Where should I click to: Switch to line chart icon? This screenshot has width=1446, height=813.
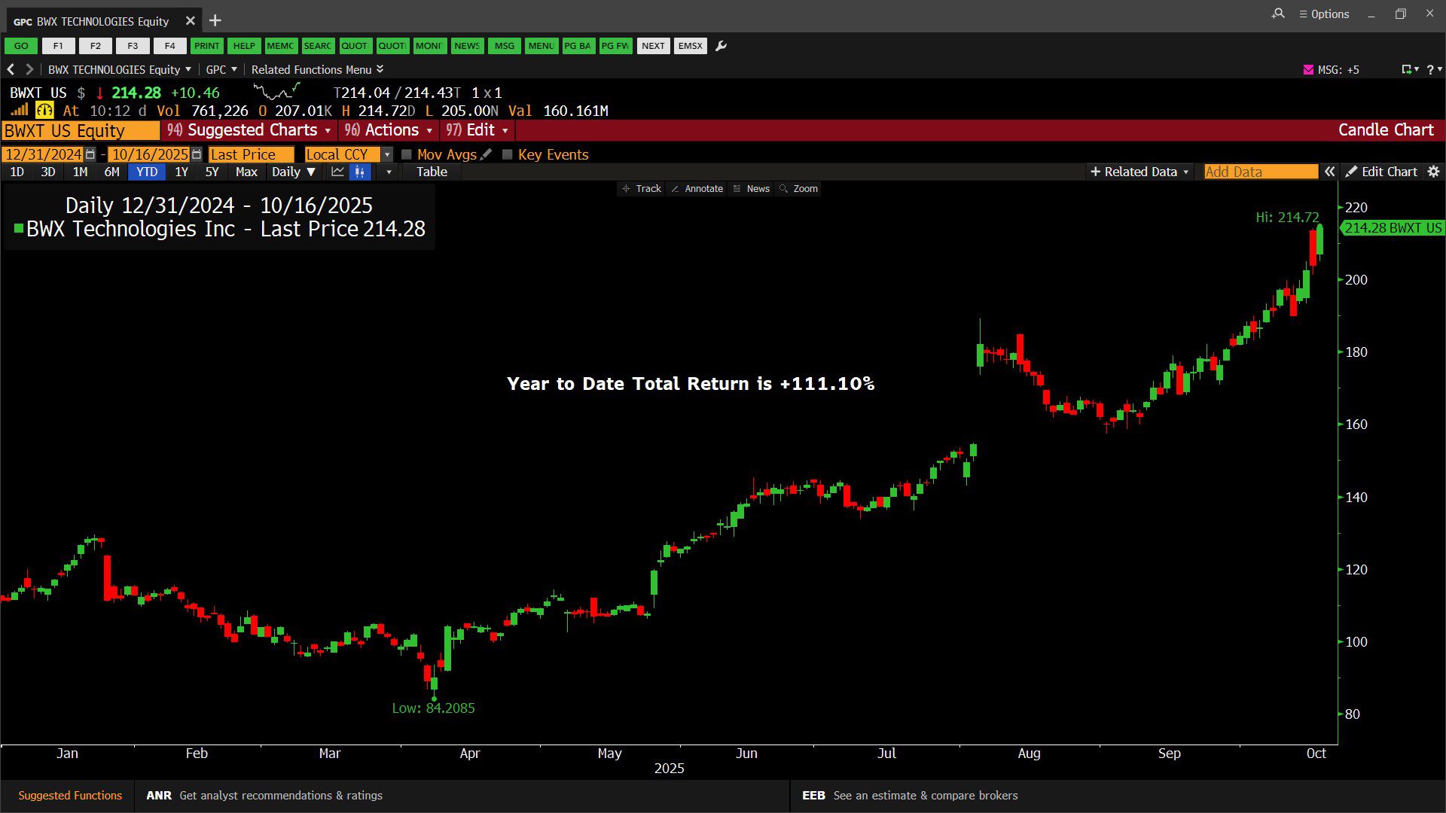pos(337,172)
